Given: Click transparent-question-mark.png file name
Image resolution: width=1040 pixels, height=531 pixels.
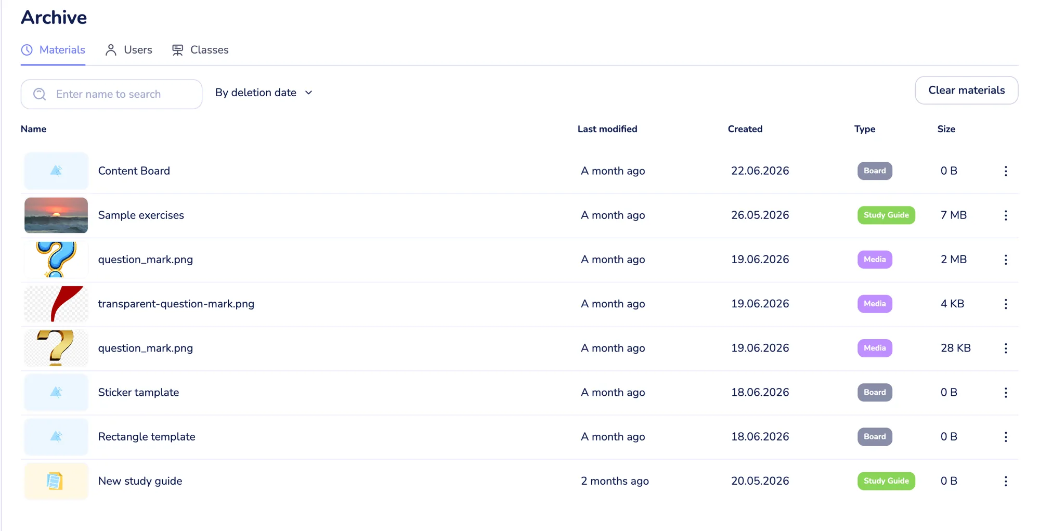Looking at the screenshot, I should tap(176, 304).
